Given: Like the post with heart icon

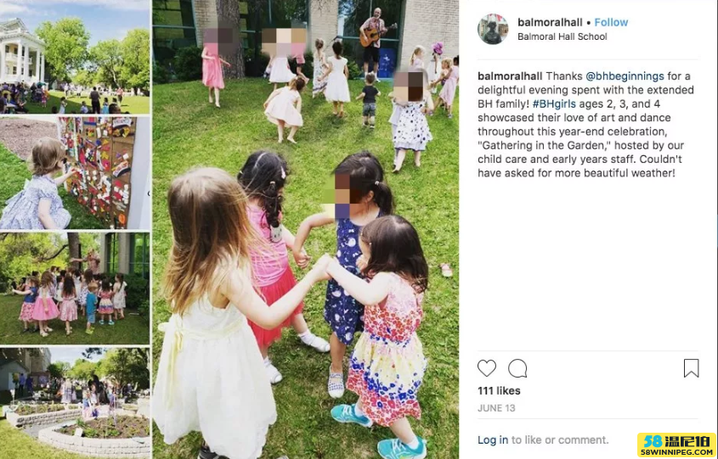Looking at the screenshot, I should coord(486,368).
